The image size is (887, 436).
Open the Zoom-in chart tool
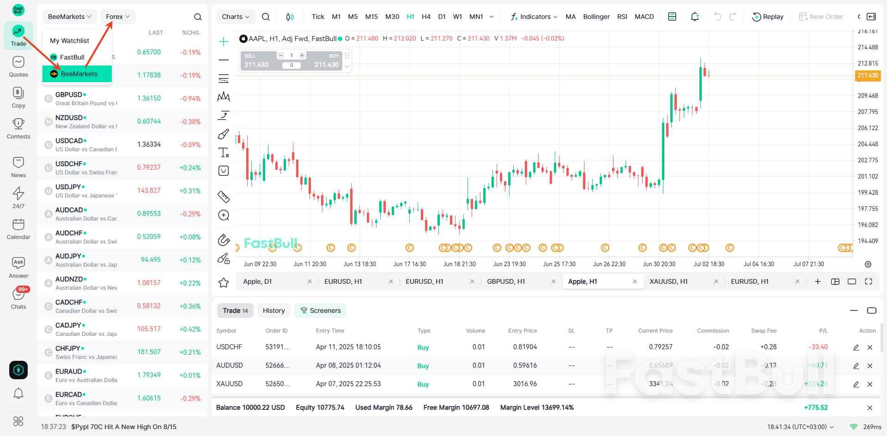pyautogui.click(x=224, y=215)
